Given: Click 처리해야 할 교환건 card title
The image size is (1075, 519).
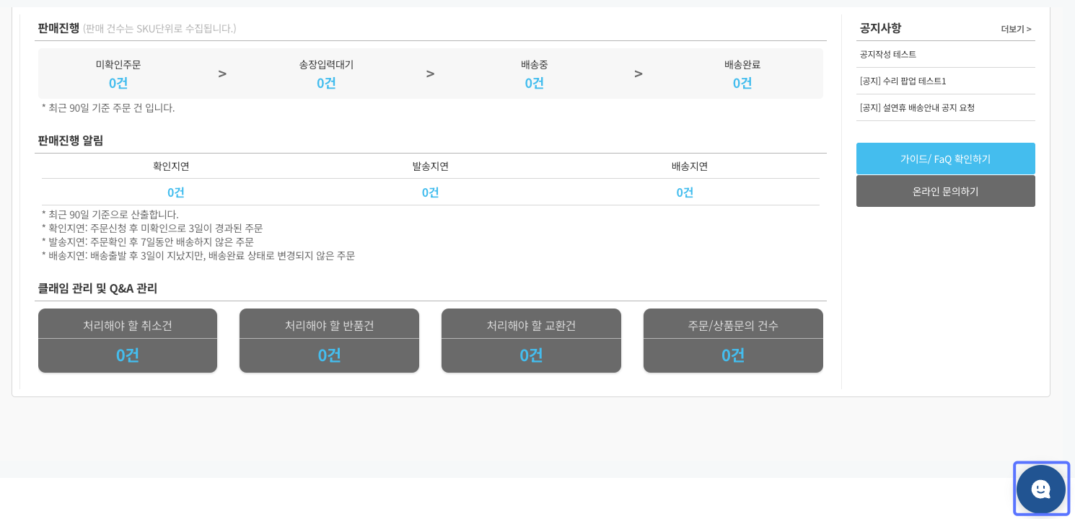Looking at the screenshot, I should 531,325.
